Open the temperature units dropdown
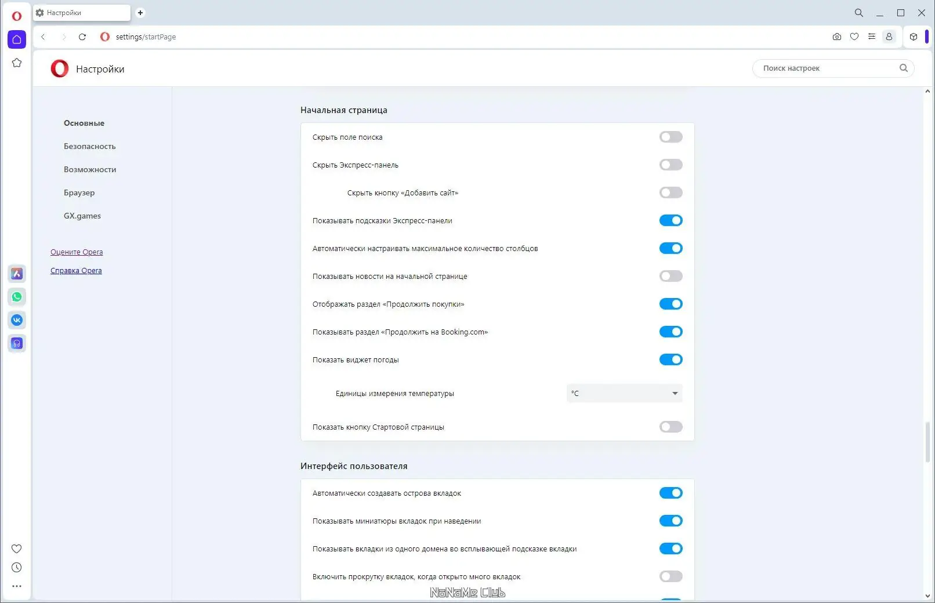The width and height of the screenshot is (935, 603). pyautogui.click(x=624, y=393)
